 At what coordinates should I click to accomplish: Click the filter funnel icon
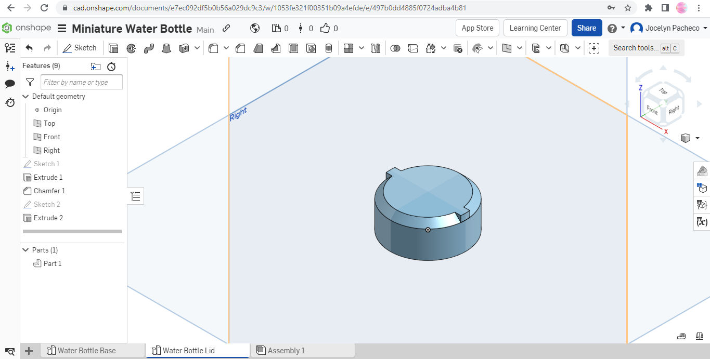tap(30, 82)
